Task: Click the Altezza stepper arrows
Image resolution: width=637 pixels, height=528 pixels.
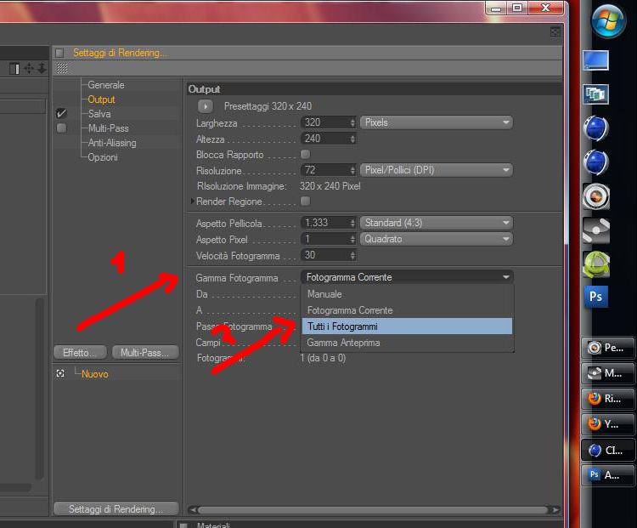Action: (352, 139)
